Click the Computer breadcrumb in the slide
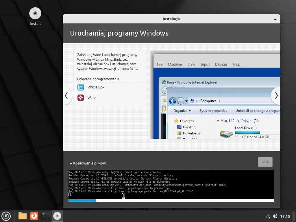Image resolution: width=296 pixels, height=222 pixels. 208,101
